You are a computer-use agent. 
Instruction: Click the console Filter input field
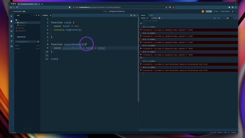(221, 18)
